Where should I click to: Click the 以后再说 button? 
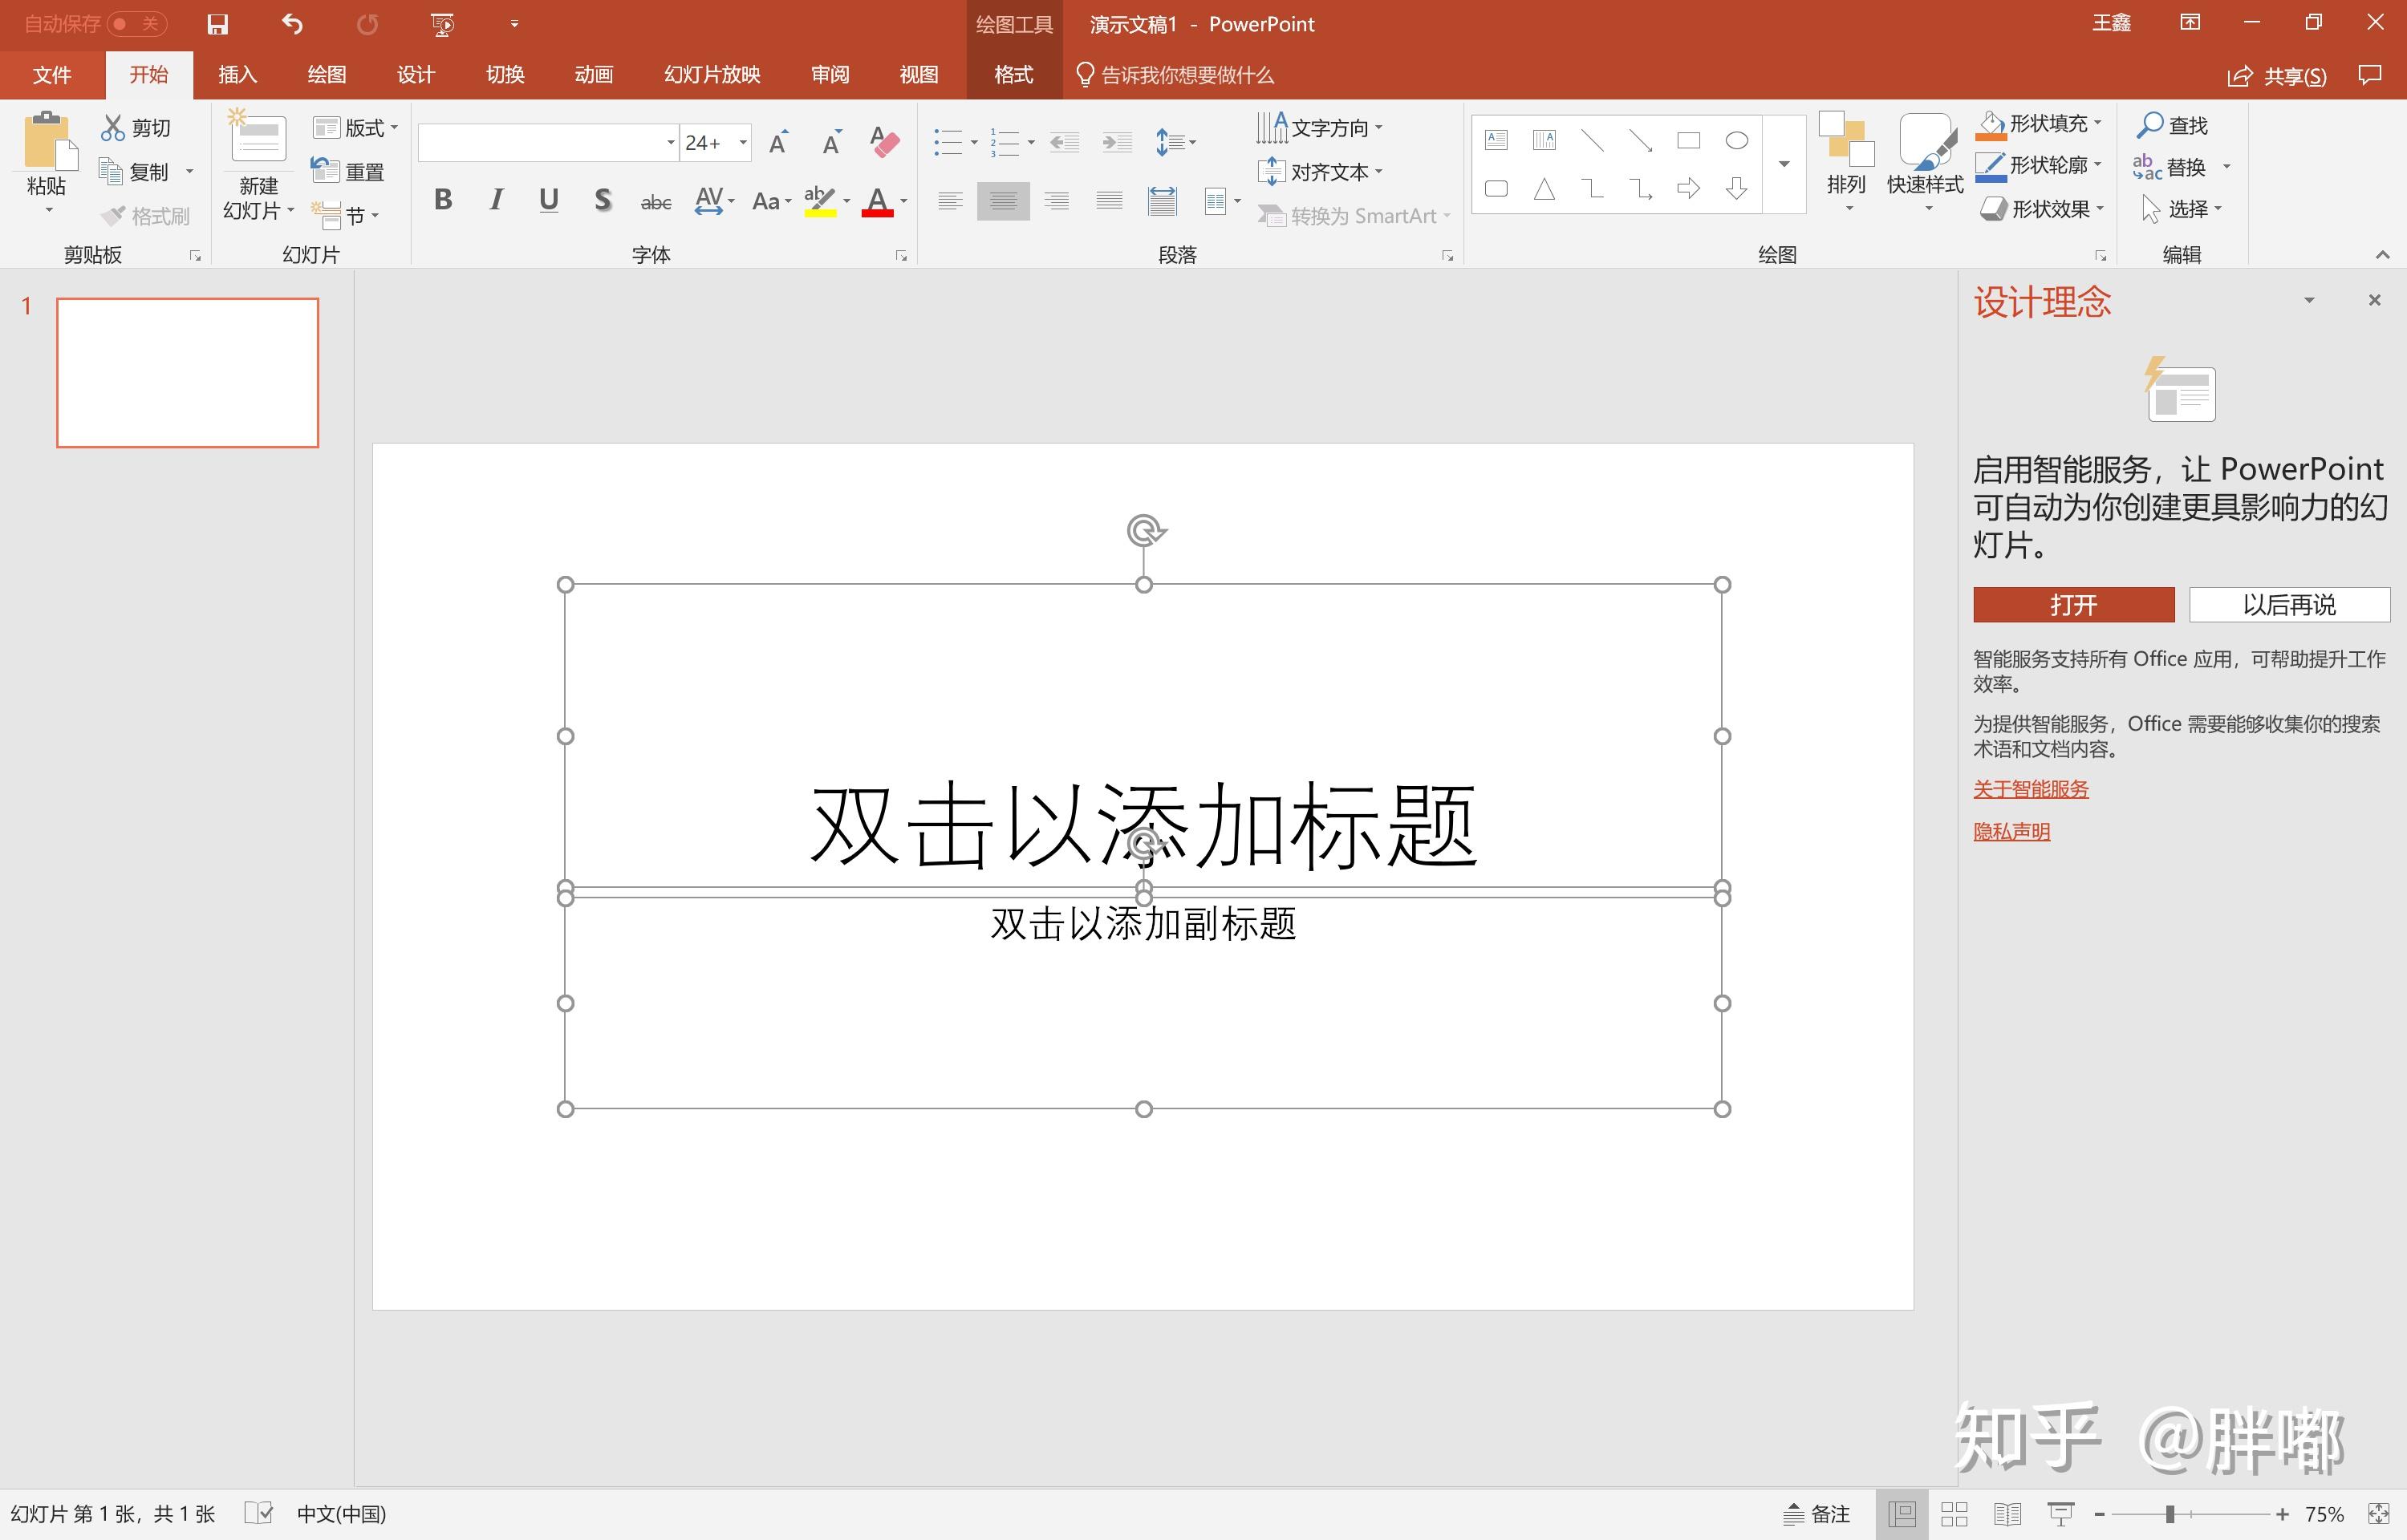2289,605
